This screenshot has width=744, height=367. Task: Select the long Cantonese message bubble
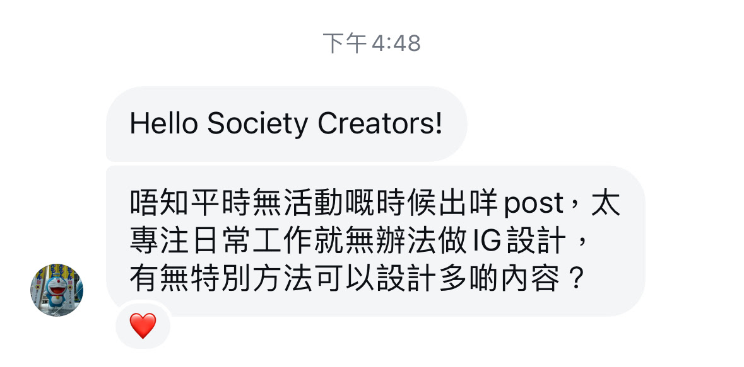point(375,241)
